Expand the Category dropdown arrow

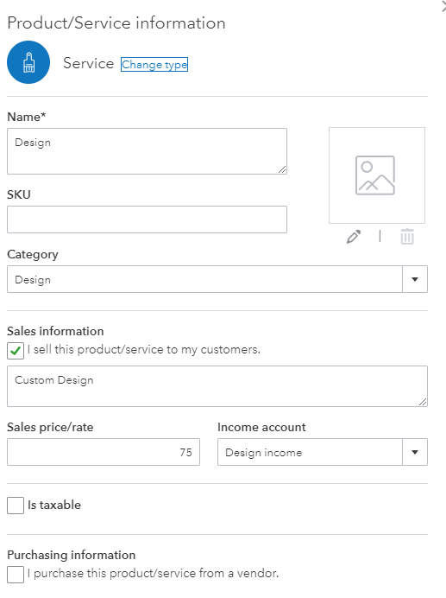pos(415,279)
